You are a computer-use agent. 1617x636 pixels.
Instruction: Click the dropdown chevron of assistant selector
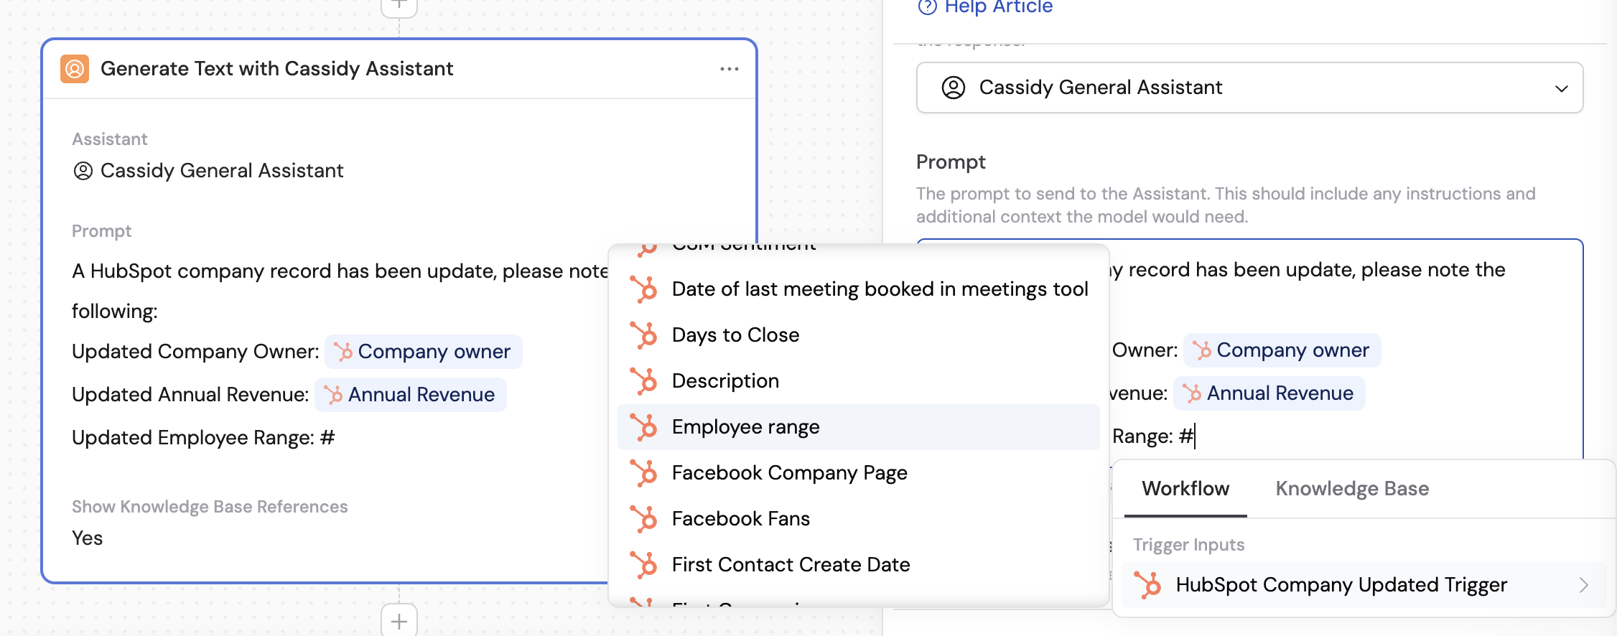tap(1561, 88)
